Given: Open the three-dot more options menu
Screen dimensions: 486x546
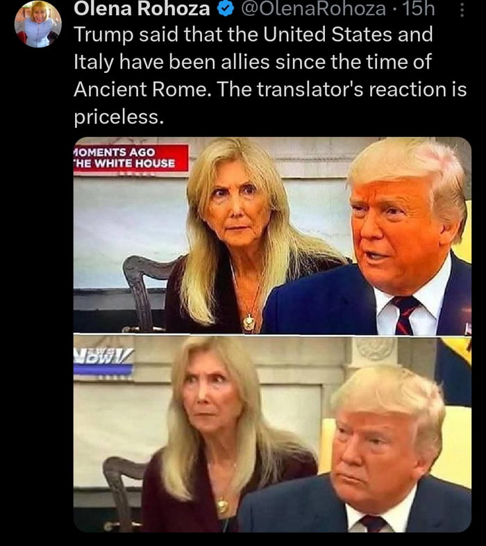Looking at the screenshot, I should point(462,10).
